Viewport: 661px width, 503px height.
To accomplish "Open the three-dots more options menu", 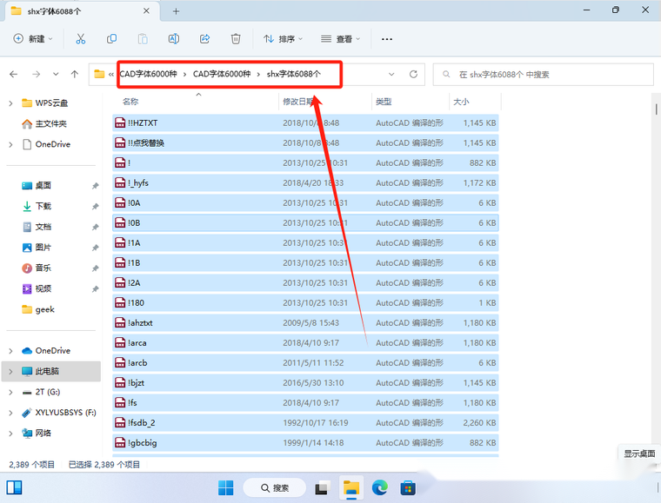I will (387, 39).
